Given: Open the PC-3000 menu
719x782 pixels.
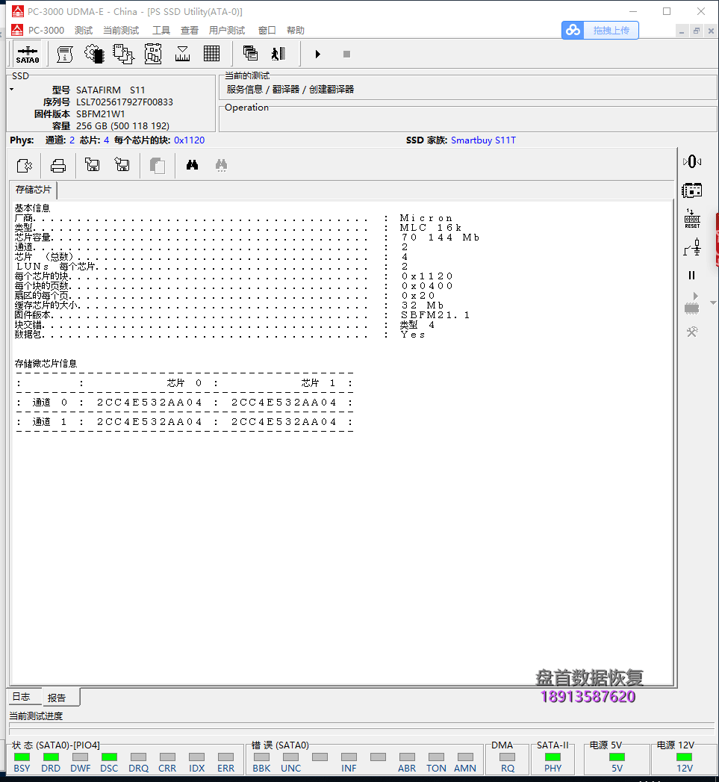Looking at the screenshot, I should (46, 31).
